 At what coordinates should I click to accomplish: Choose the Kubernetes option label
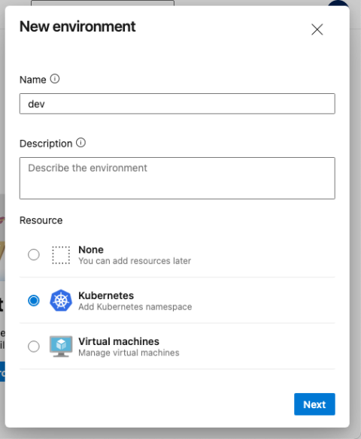click(x=106, y=295)
